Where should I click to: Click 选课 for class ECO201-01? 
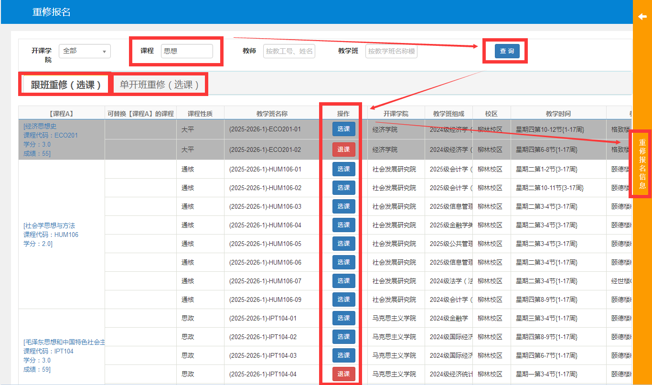(343, 129)
